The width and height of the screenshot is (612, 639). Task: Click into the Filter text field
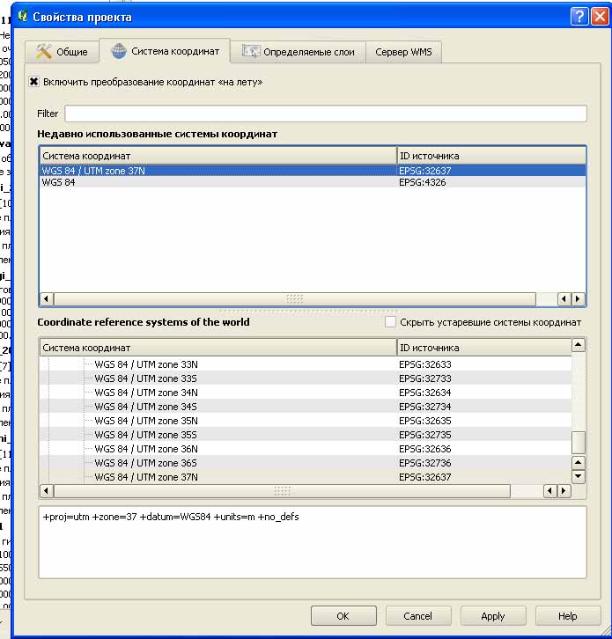point(325,114)
